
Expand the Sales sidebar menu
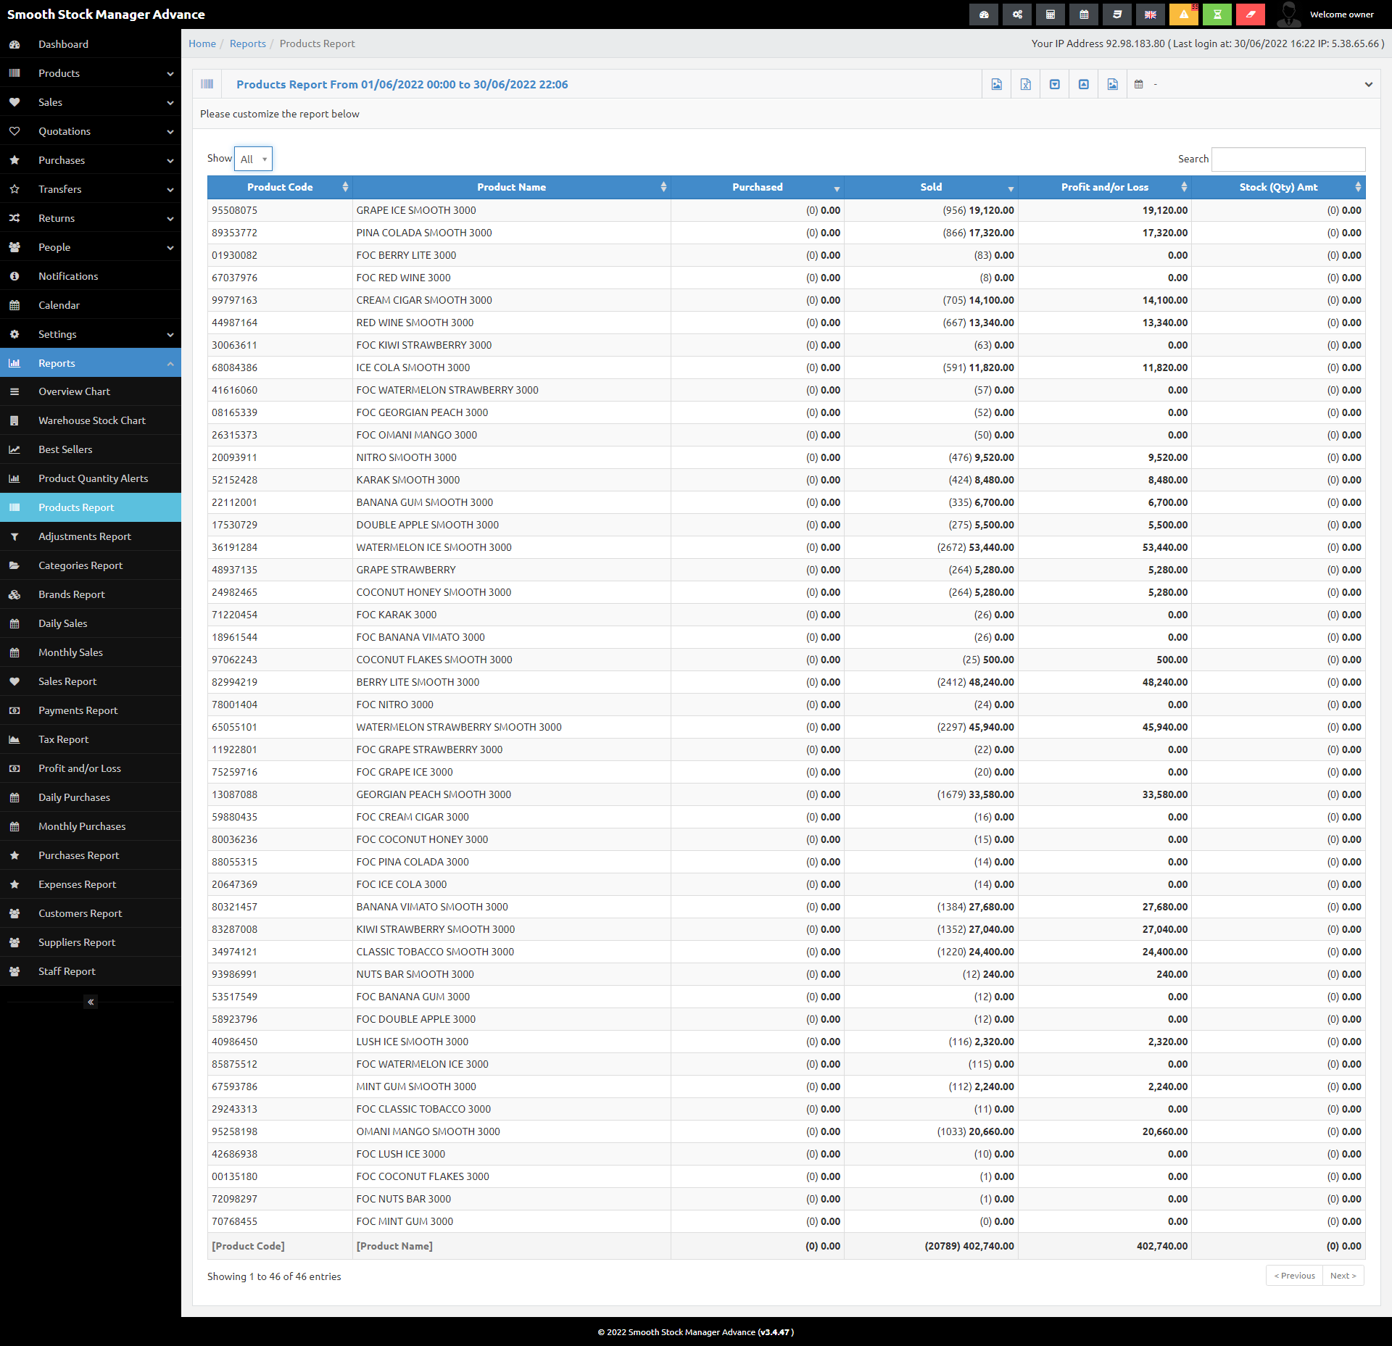click(91, 102)
